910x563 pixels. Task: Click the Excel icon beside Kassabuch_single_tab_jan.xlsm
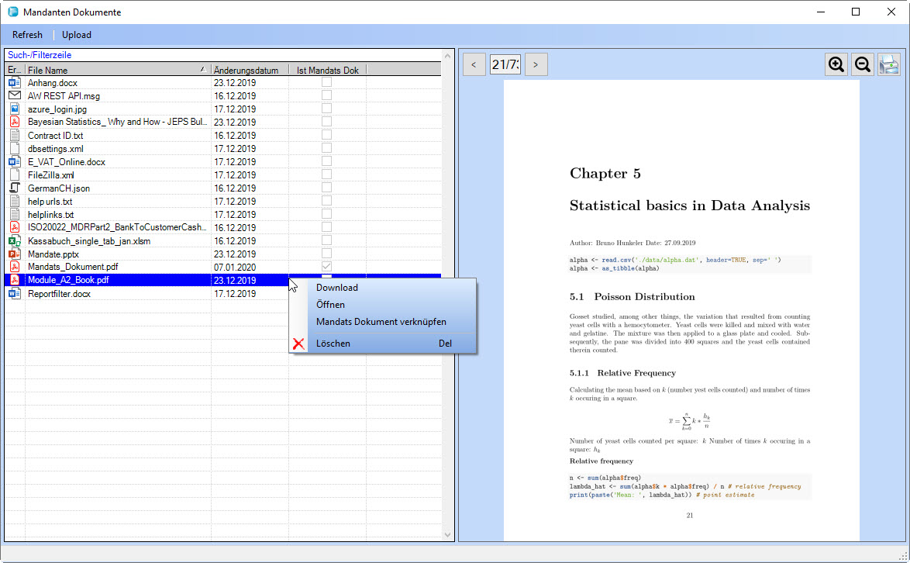tap(14, 240)
